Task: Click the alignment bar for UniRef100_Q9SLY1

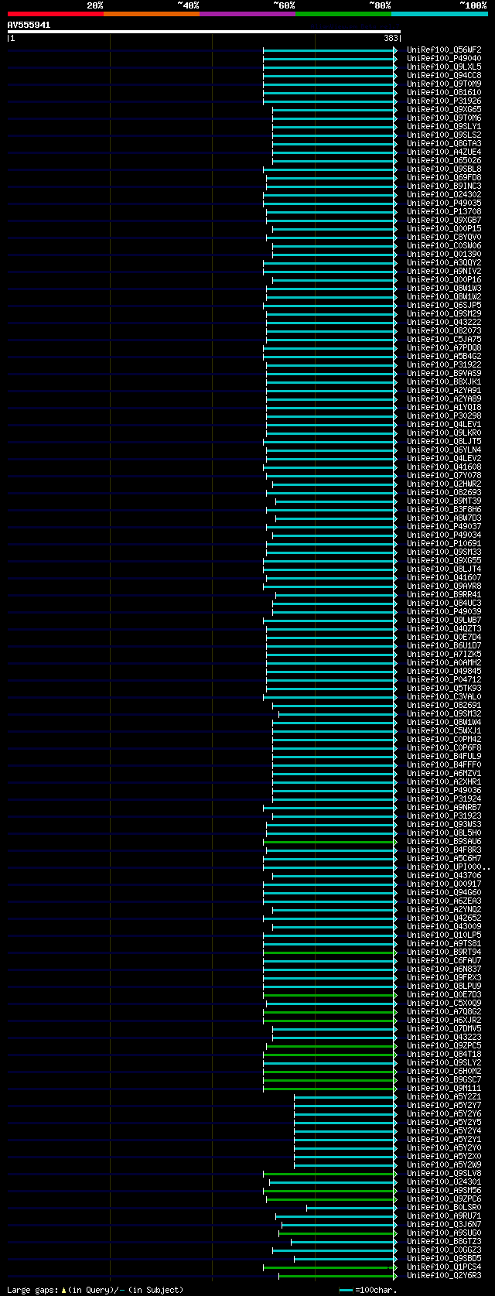Action: [334, 126]
